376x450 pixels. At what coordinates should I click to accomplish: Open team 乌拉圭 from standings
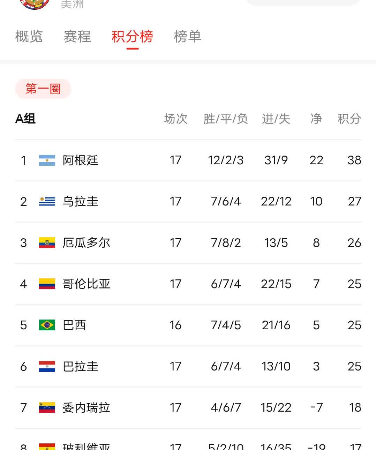(80, 201)
